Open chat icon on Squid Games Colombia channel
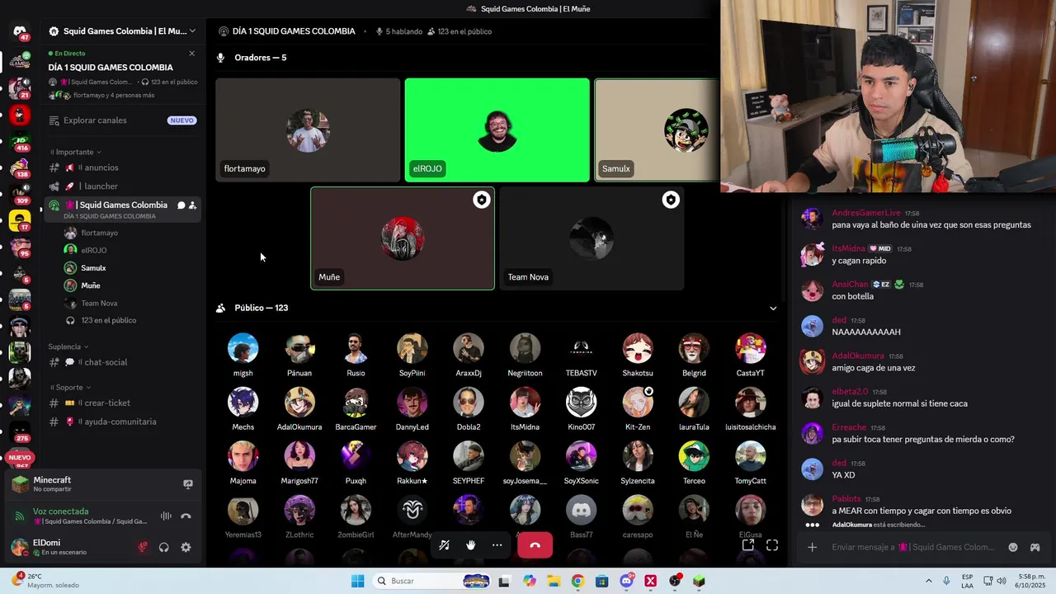This screenshot has width=1056, height=594. pos(181,205)
